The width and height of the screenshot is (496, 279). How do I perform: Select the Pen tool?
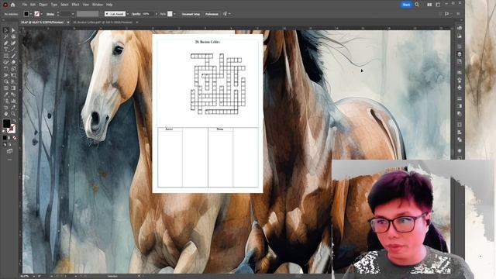tap(5, 43)
